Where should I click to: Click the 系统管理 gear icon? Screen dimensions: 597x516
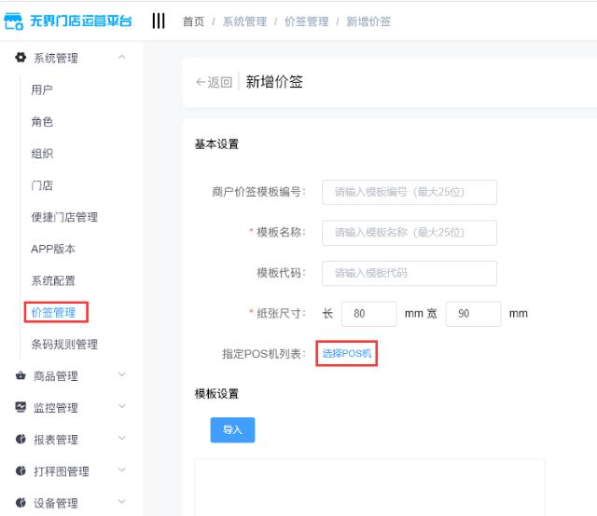click(21, 59)
